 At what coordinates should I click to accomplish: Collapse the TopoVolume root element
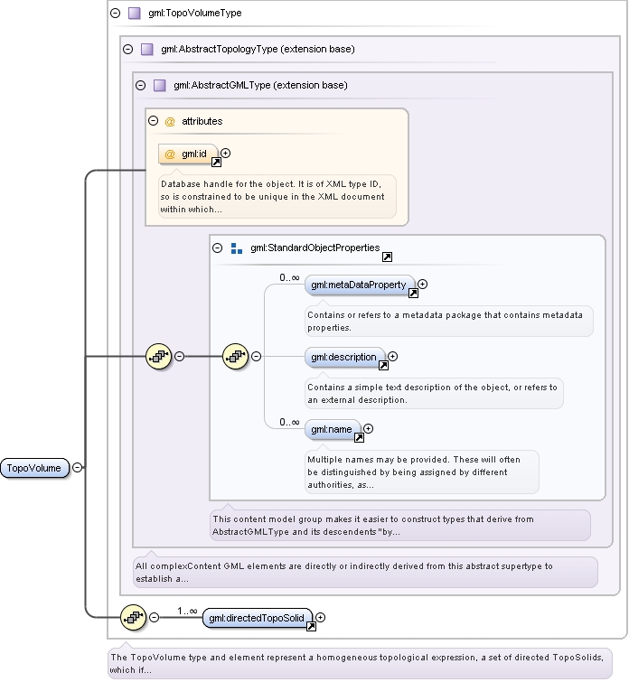pos(77,468)
